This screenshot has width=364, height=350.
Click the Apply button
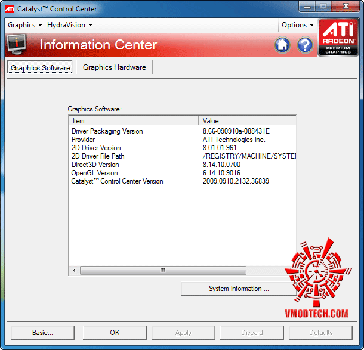tap(183, 333)
